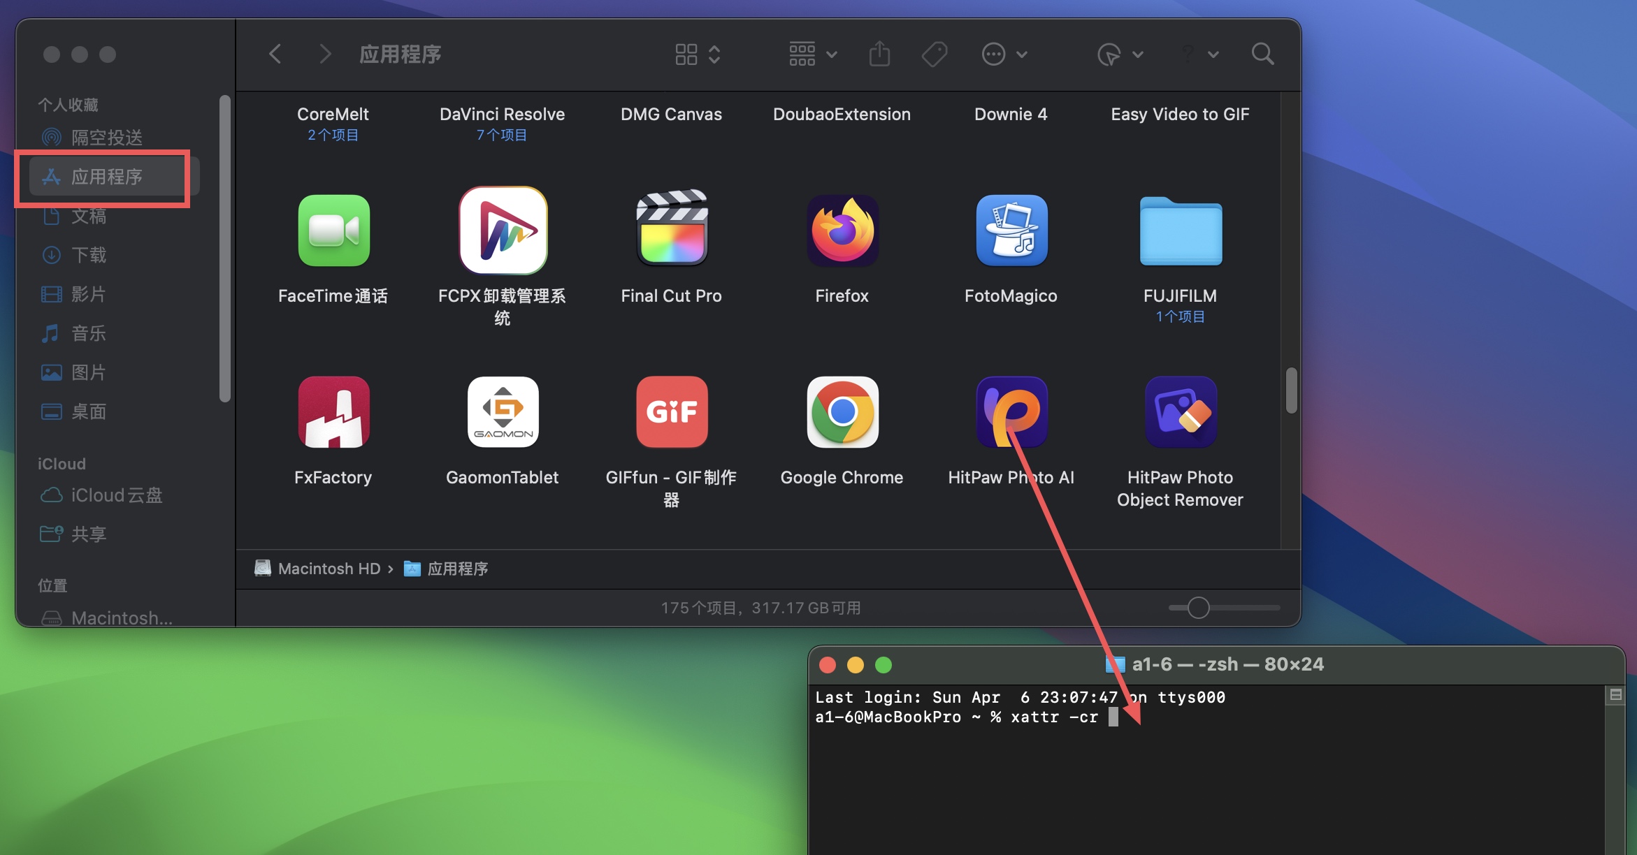Expand the question mark toolbar dropdown
Image resolution: width=1637 pixels, height=855 pixels.
click(1200, 54)
